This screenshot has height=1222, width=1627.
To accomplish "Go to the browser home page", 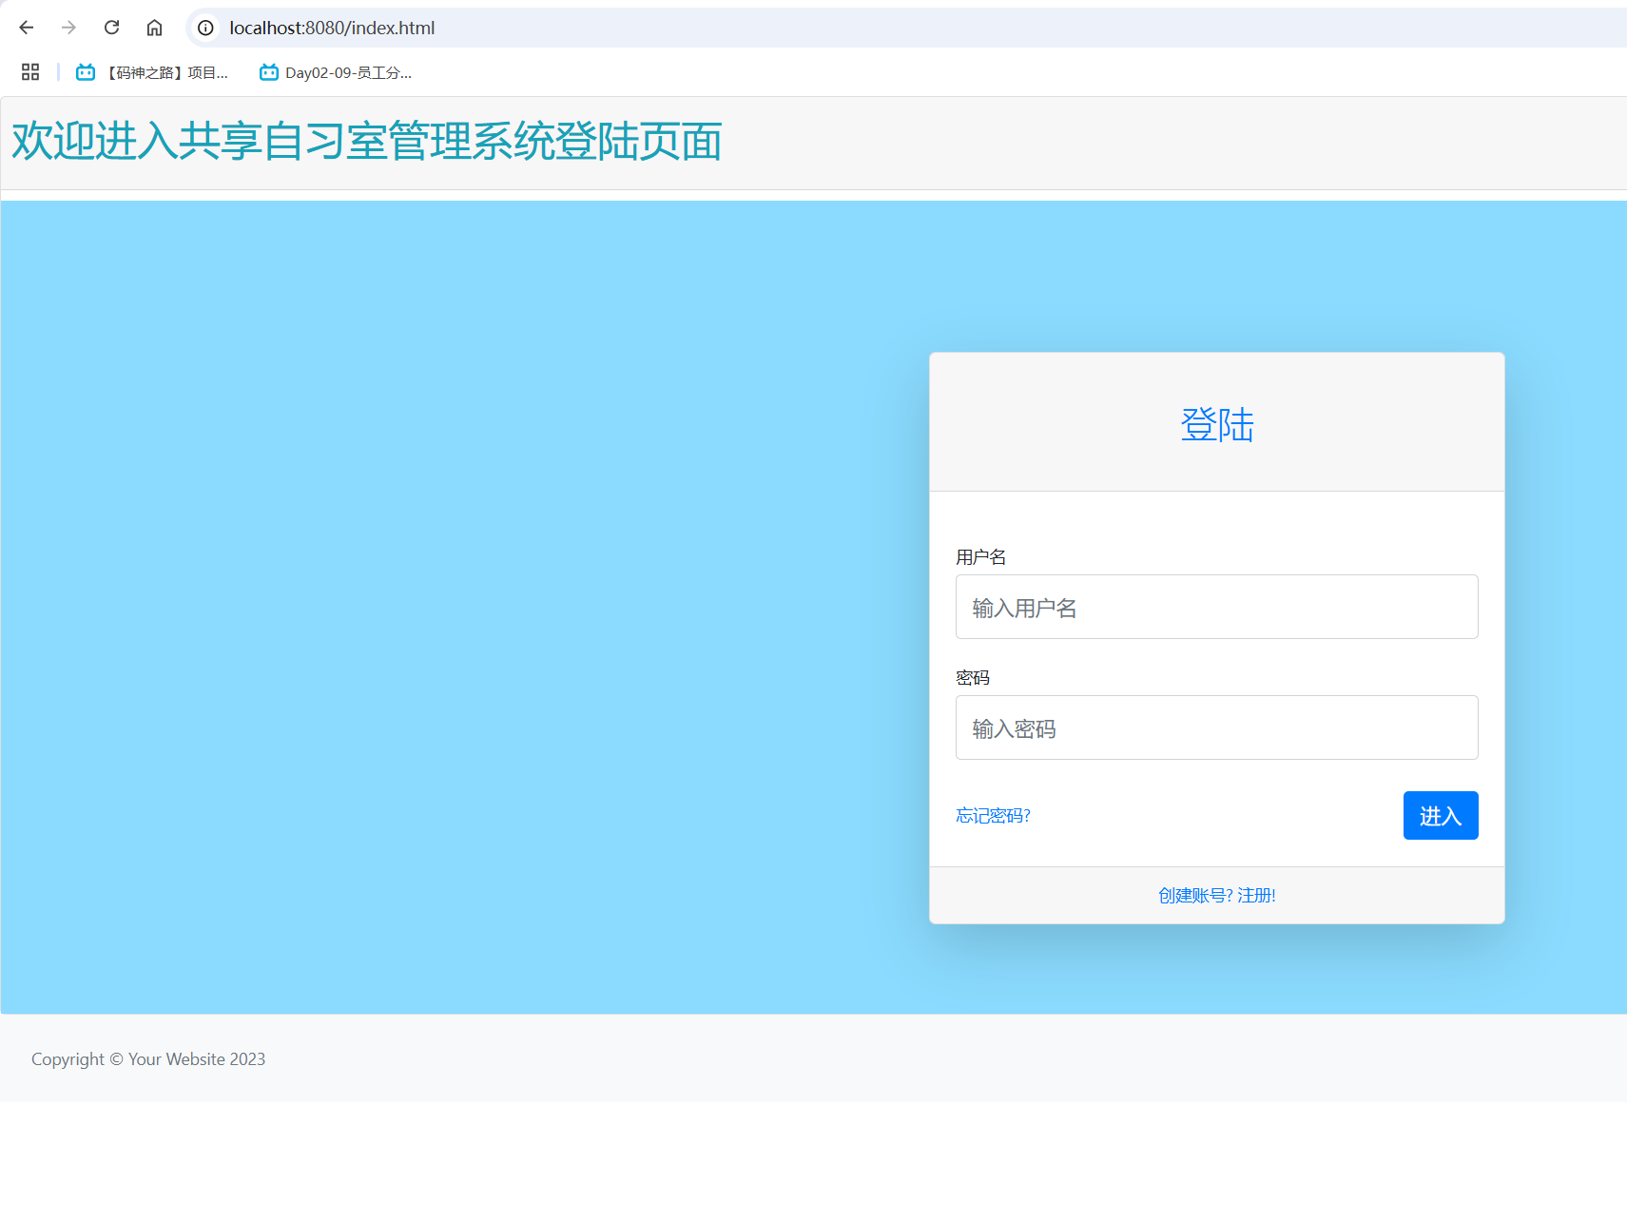I will 154,28.
